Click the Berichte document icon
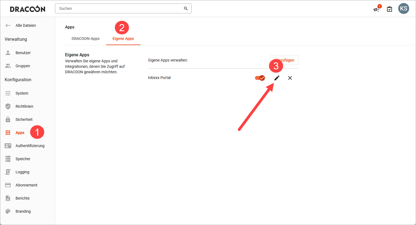 [8, 198]
